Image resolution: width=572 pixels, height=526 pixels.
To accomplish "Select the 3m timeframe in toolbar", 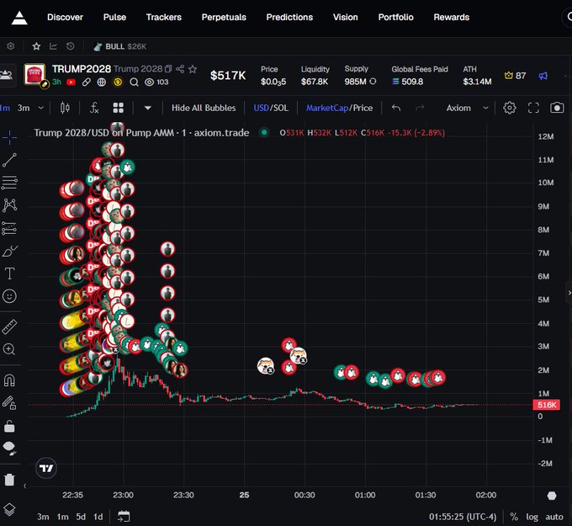I will click(24, 108).
